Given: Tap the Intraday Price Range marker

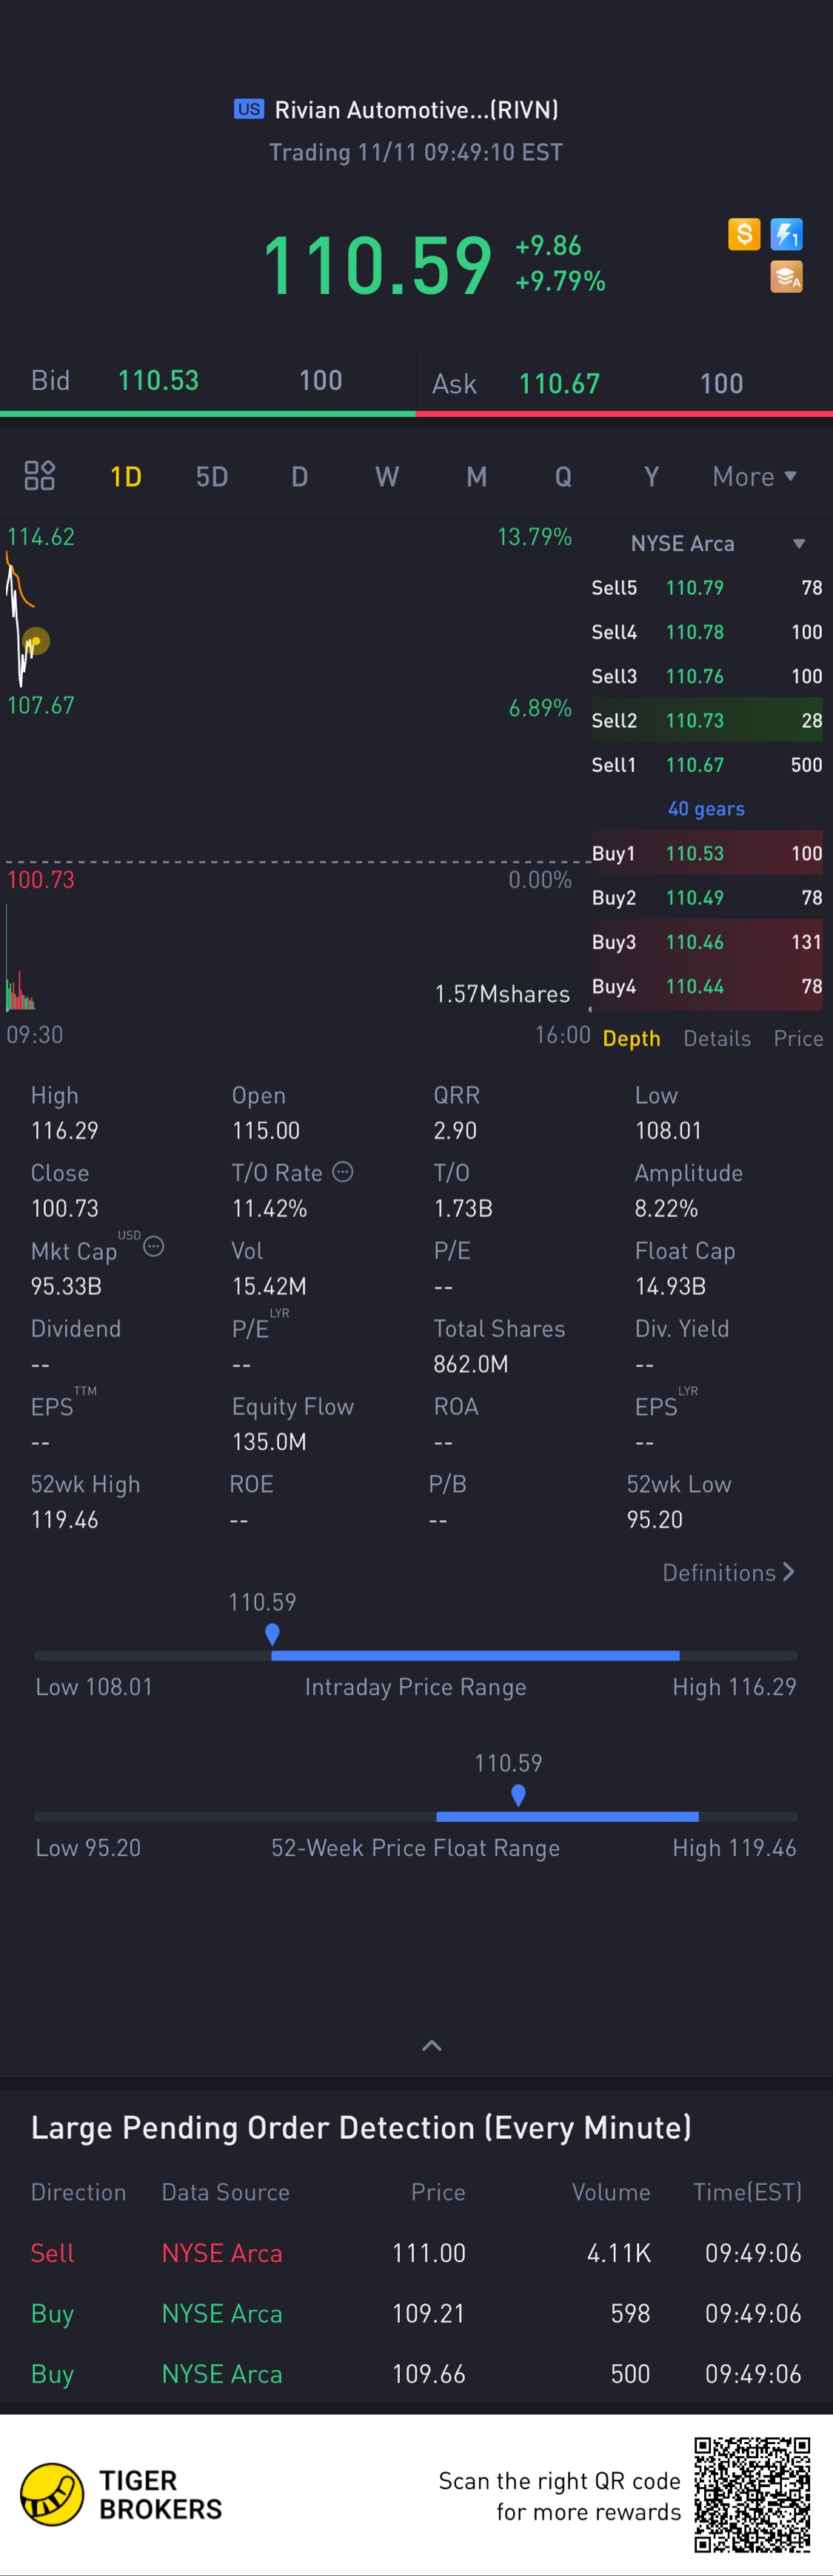Looking at the screenshot, I should (272, 1634).
